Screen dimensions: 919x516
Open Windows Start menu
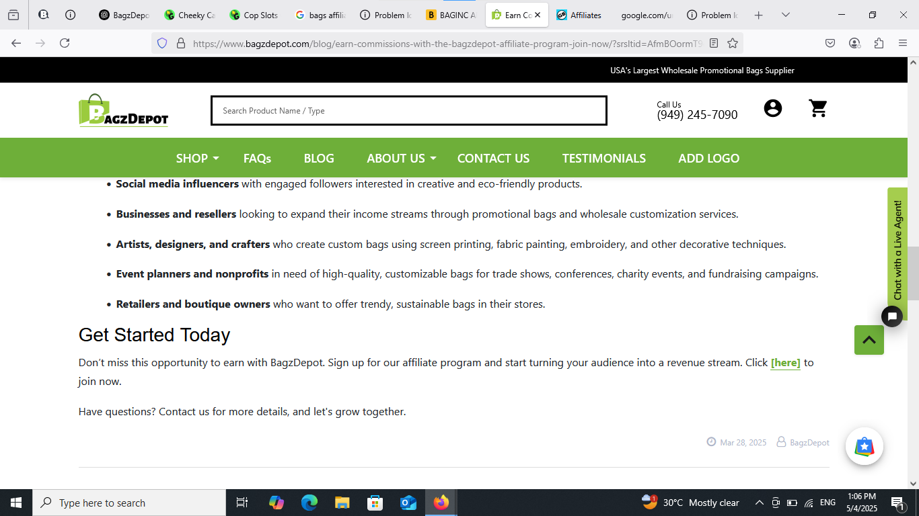click(x=16, y=503)
